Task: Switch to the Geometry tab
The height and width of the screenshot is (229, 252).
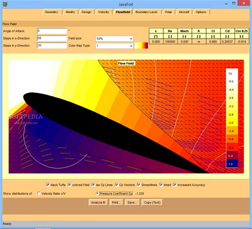Action: tap(52, 12)
